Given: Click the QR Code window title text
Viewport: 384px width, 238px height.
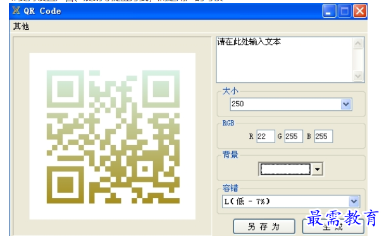Looking at the screenshot, I should [x=42, y=11].
